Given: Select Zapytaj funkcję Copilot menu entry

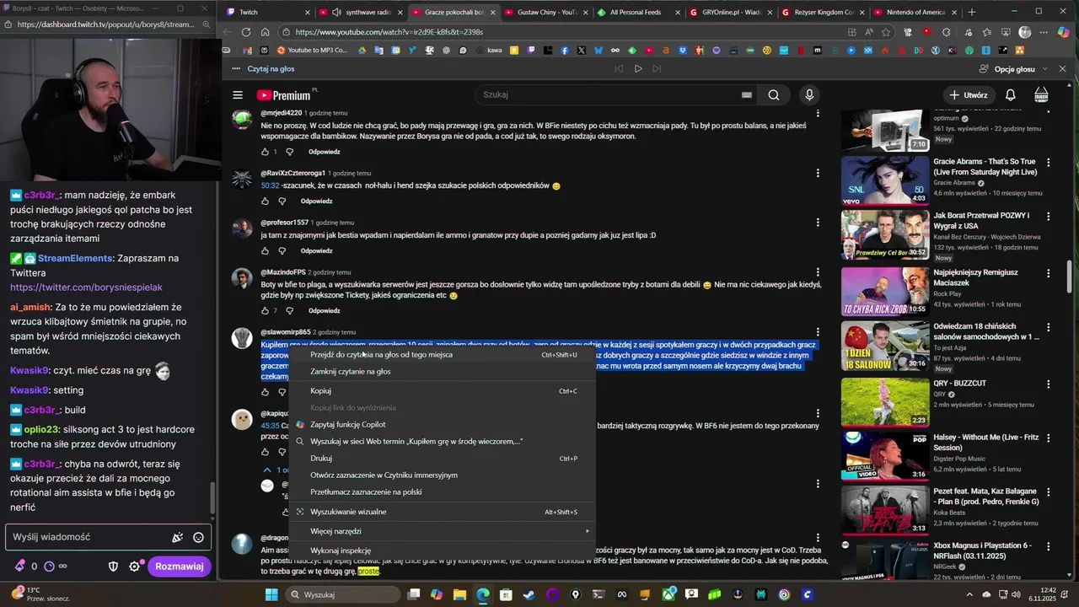Looking at the screenshot, I should pyautogui.click(x=443, y=425).
